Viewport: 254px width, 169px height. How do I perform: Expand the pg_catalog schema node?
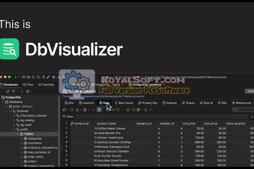(14, 120)
